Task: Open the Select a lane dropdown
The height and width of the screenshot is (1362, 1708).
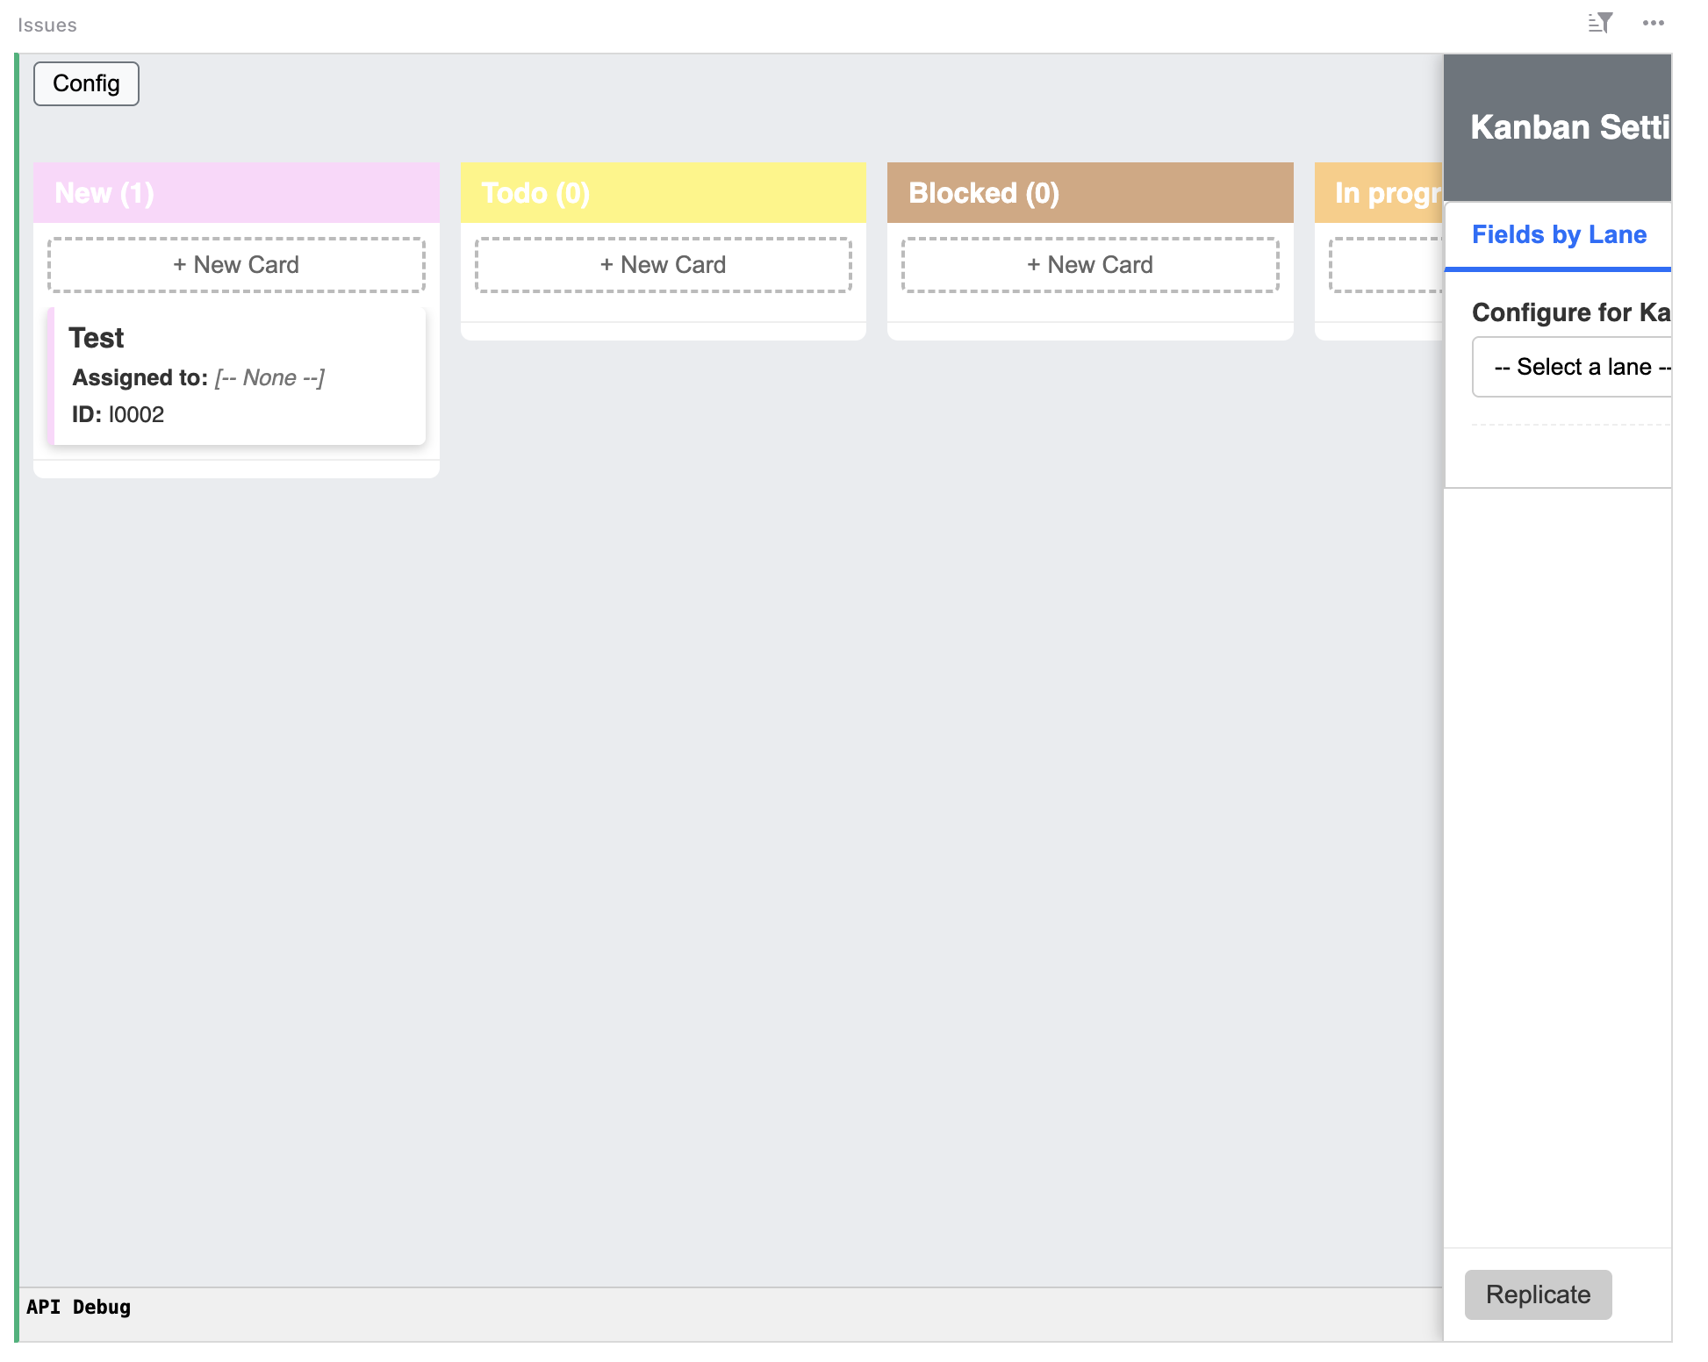Action: point(1573,367)
